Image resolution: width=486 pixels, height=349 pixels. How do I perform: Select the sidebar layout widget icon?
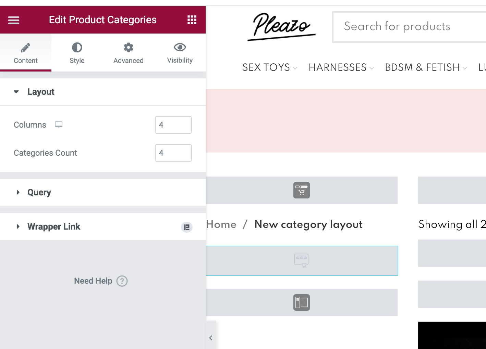click(301, 302)
